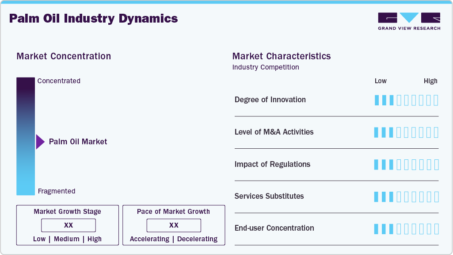Viewport: 453px width, 255px height.
Task: Click the Services Substitutes rating bars
Action: pyautogui.click(x=406, y=197)
